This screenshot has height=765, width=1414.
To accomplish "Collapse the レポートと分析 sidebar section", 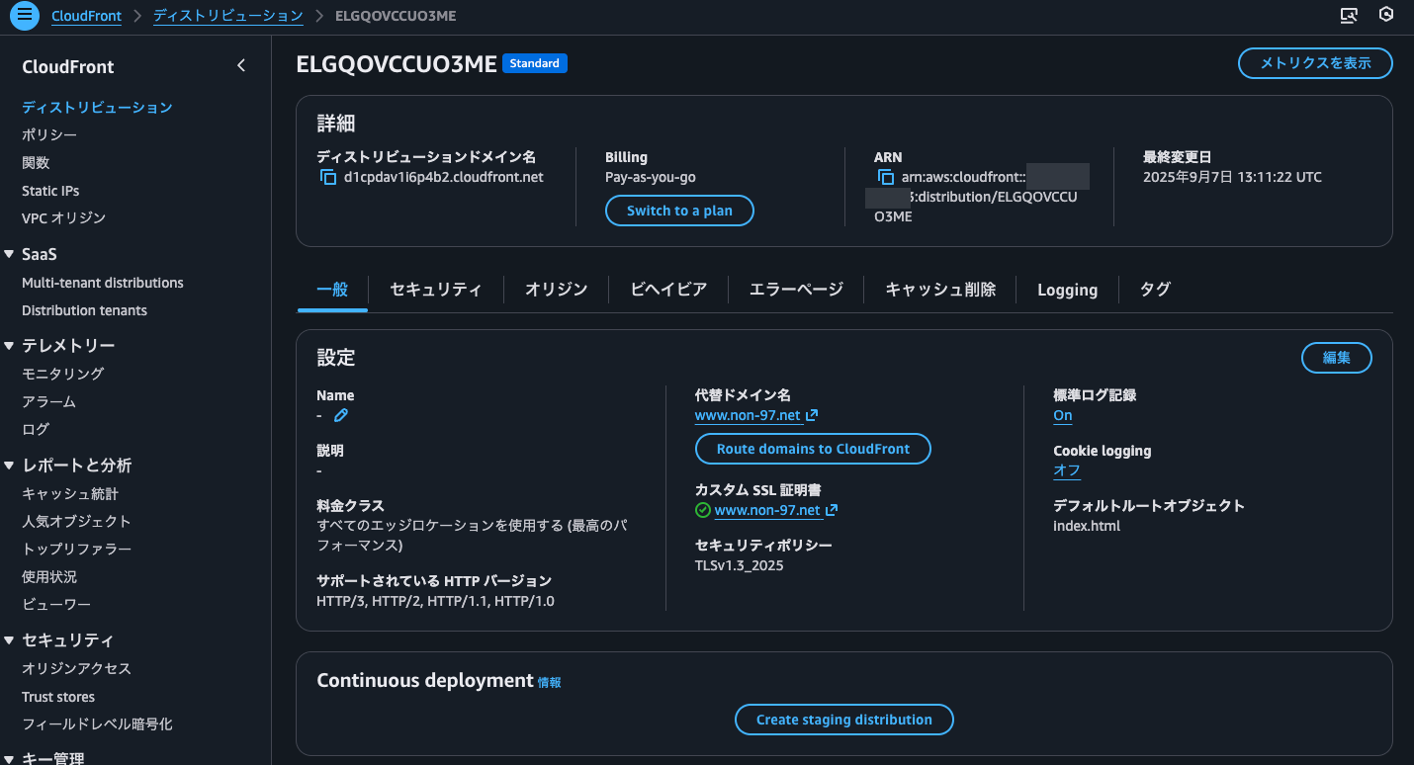I will pos(9,466).
